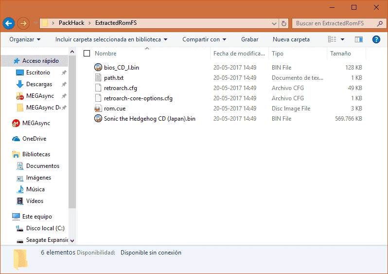Image resolution: width=388 pixels, height=274 pixels.
Task: Open the Imágenes library
Action: pyautogui.click(x=38, y=178)
